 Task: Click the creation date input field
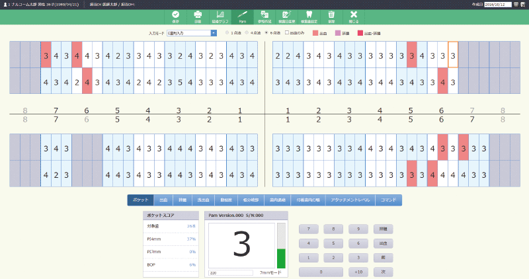click(x=498, y=5)
